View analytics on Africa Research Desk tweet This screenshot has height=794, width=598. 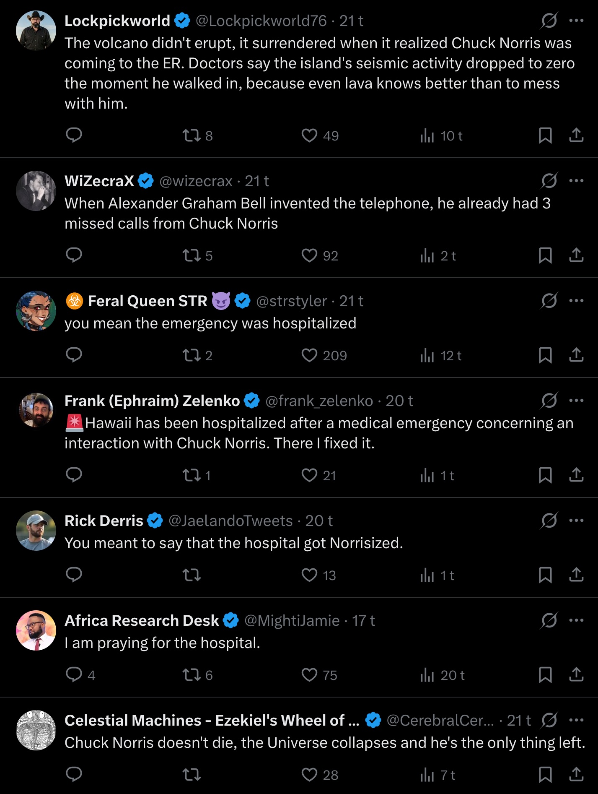pyautogui.click(x=427, y=675)
